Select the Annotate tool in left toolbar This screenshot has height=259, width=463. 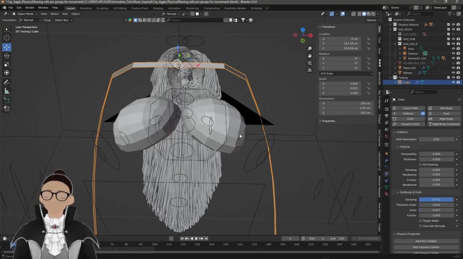click(7, 82)
